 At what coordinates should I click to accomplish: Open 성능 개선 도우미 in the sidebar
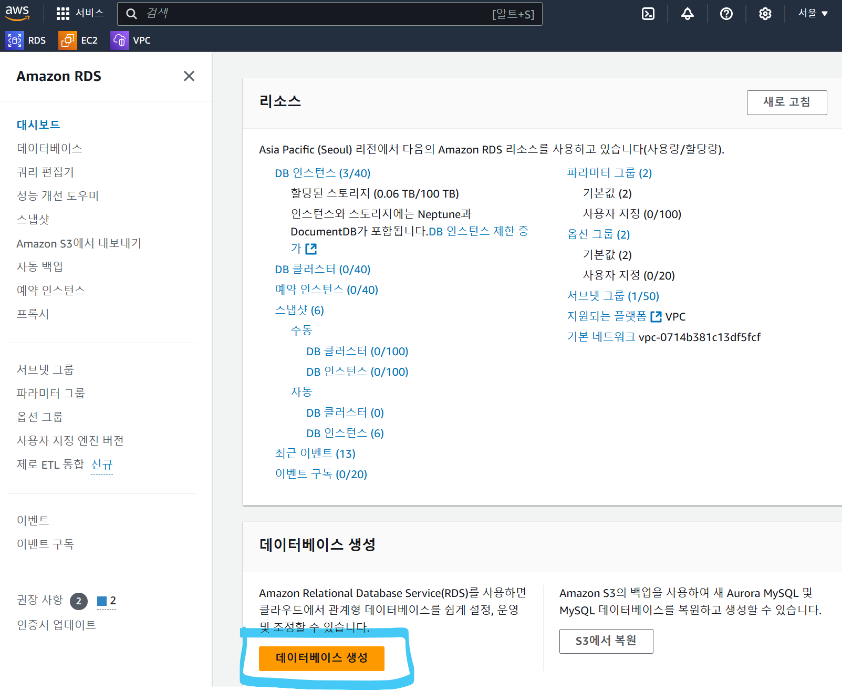point(58,195)
